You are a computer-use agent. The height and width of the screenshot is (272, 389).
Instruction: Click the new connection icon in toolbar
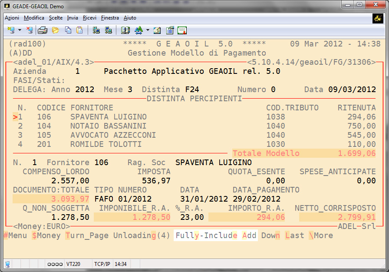point(11,30)
